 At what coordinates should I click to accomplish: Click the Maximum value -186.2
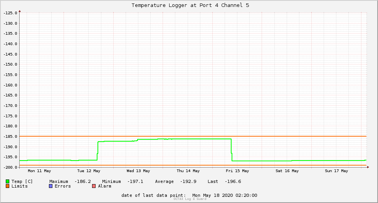coord(83,181)
